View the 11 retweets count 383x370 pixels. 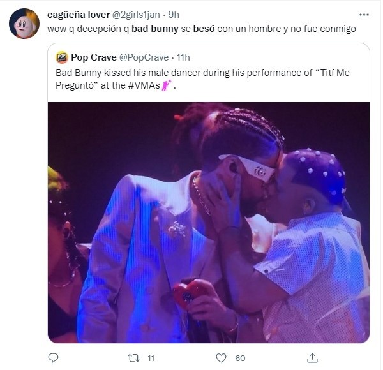tap(151, 358)
